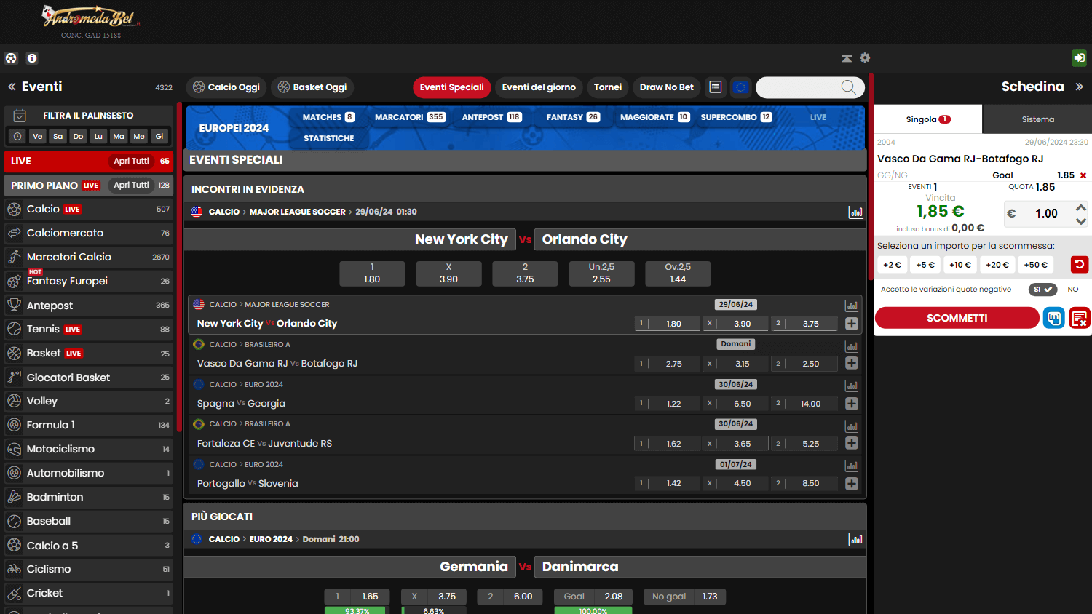Viewport: 1092px width, 614px height.
Task: Toggle Me day filter
Action: point(139,136)
